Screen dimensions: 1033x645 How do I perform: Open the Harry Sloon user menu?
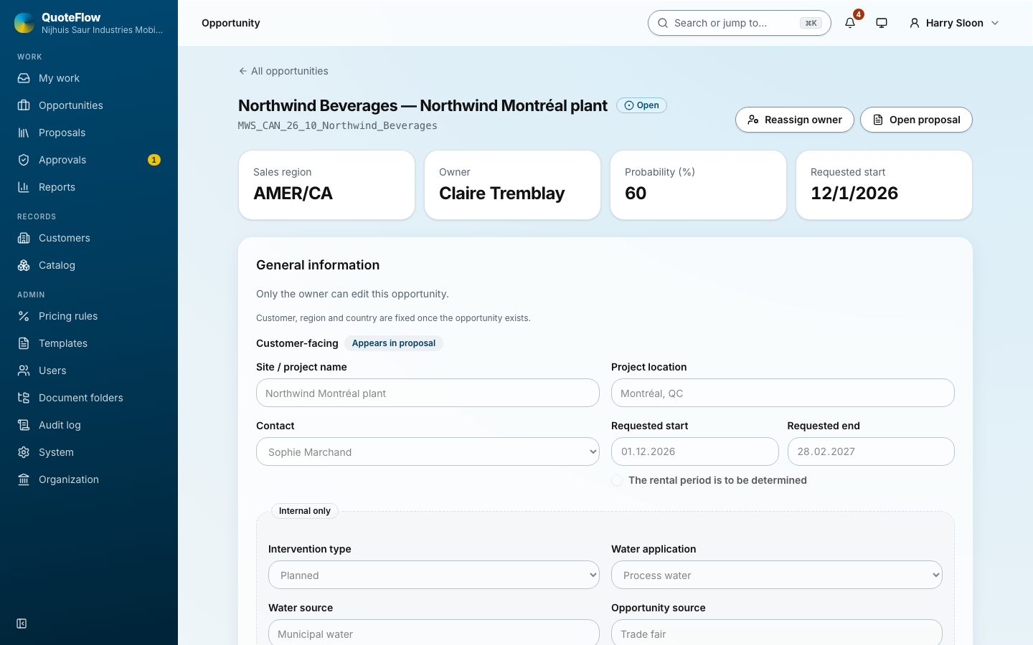pyautogui.click(x=954, y=23)
